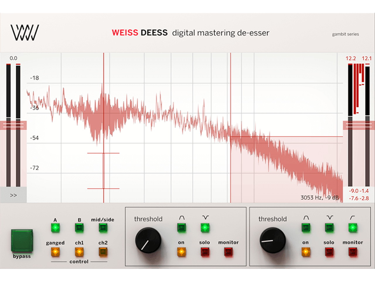The width and height of the screenshot is (375, 281).
Task: Click the left band threshold knob
Action: pyautogui.click(x=148, y=241)
